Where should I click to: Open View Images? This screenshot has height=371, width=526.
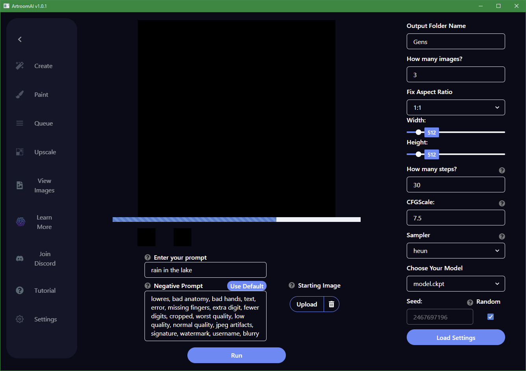coord(44,185)
